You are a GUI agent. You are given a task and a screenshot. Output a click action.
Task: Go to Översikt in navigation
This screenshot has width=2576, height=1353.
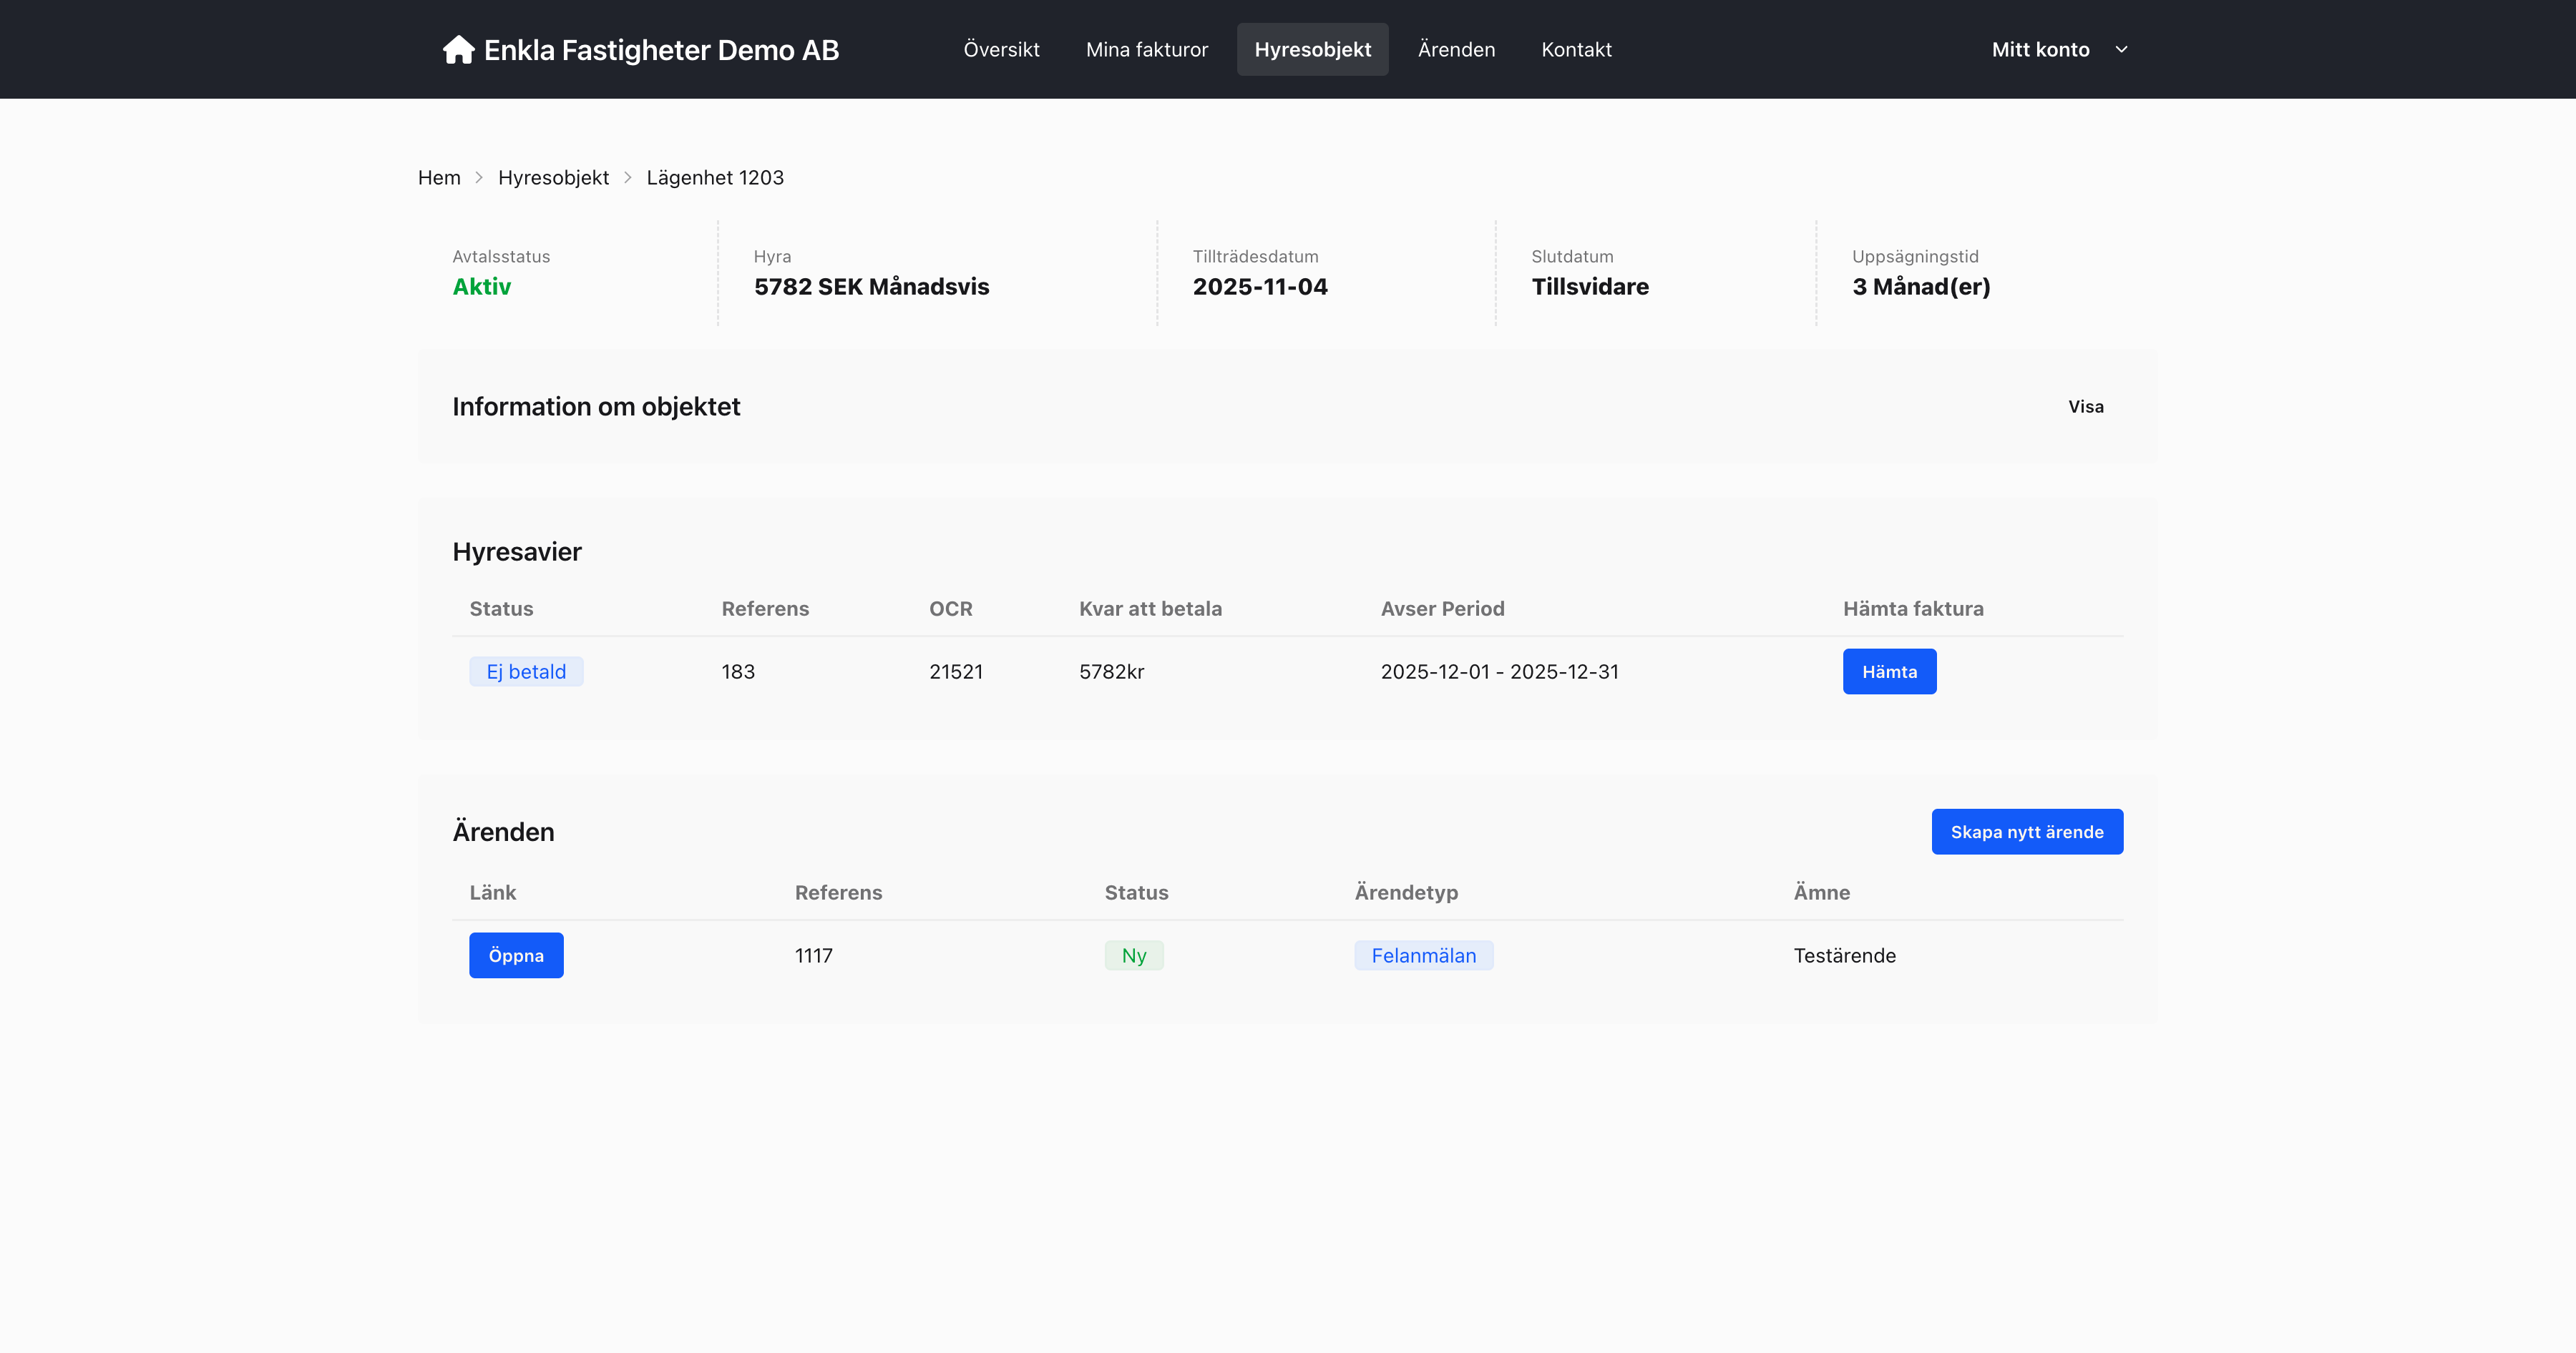point(1001,49)
